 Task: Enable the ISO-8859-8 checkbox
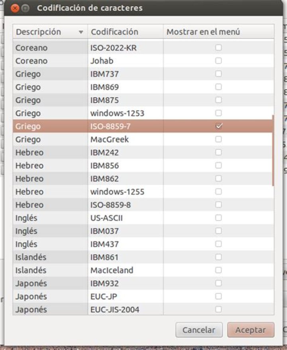click(218, 205)
